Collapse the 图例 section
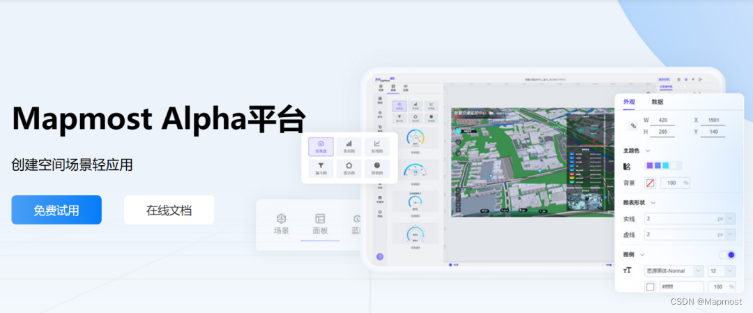The height and width of the screenshot is (313, 753). point(642,255)
